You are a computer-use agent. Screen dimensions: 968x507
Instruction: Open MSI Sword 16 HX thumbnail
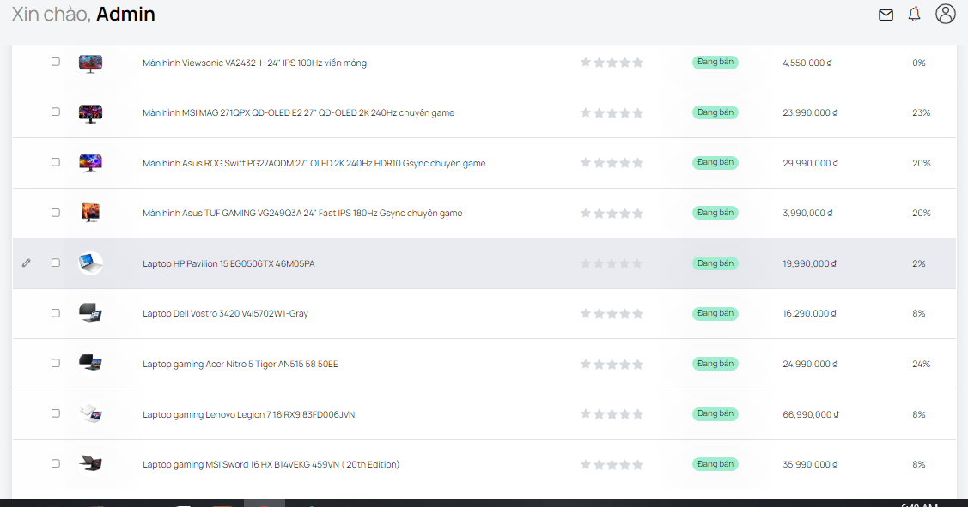[x=91, y=463]
